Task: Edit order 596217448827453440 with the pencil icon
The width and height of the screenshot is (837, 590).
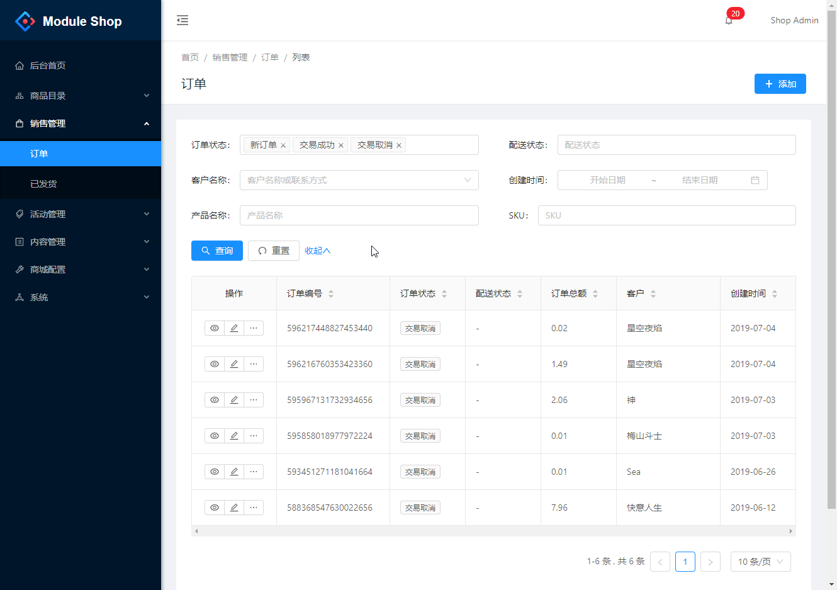Action: click(234, 328)
